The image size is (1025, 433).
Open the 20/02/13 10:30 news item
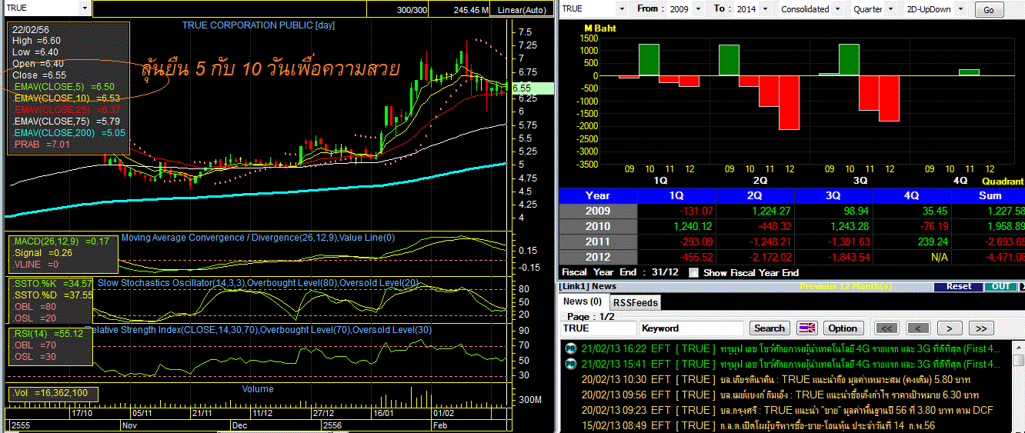click(x=776, y=379)
